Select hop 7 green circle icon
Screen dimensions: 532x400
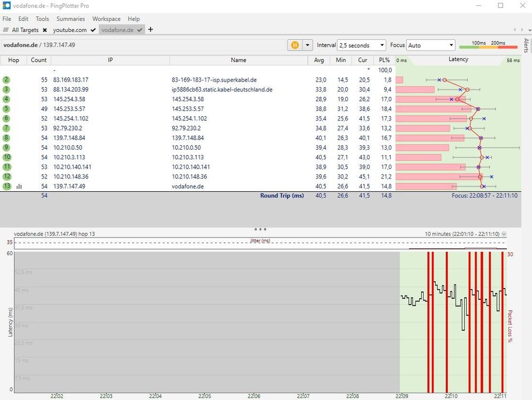coord(6,128)
